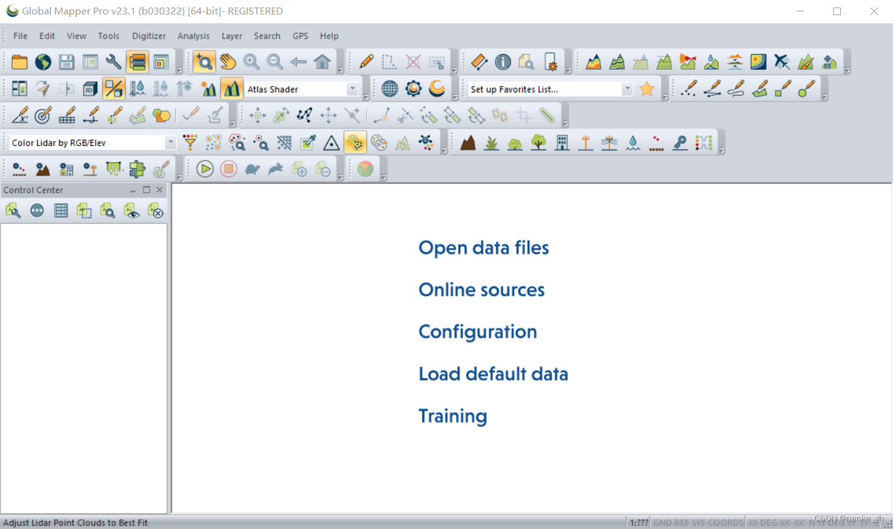Toggle the Control Center overlay icon
Screen dimensions: 893x529
[x=137, y=62]
